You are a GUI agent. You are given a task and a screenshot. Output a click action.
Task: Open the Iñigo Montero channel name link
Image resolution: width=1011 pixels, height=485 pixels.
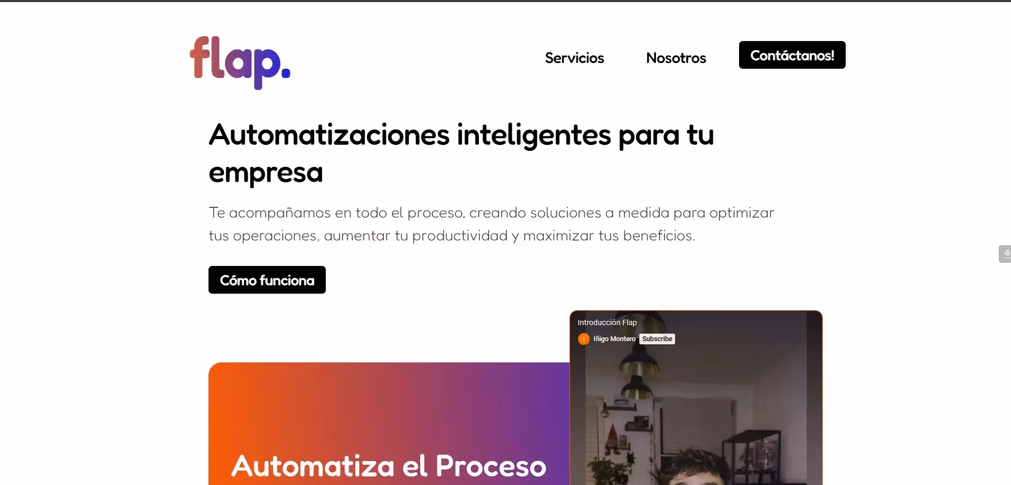coord(614,339)
